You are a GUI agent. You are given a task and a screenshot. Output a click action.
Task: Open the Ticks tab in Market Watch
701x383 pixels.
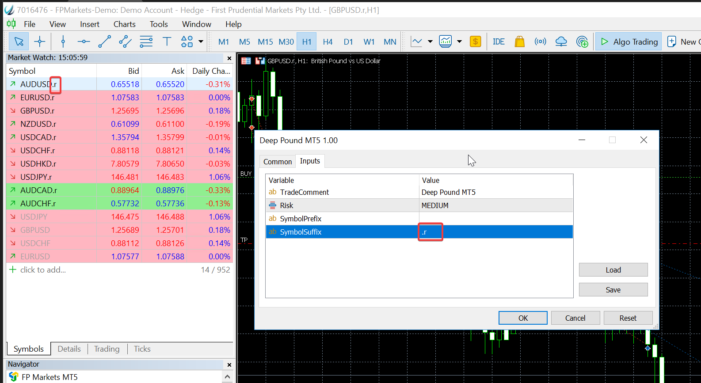[142, 349]
